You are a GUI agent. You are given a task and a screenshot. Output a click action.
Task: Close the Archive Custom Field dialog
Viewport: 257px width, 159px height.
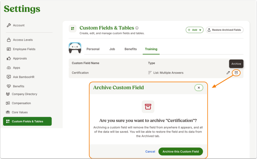[x=199, y=88]
